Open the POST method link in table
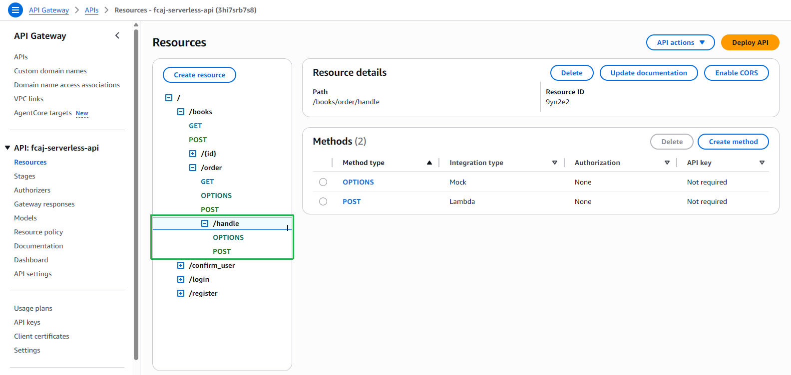This screenshot has height=375, width=791. coord(352,201)
